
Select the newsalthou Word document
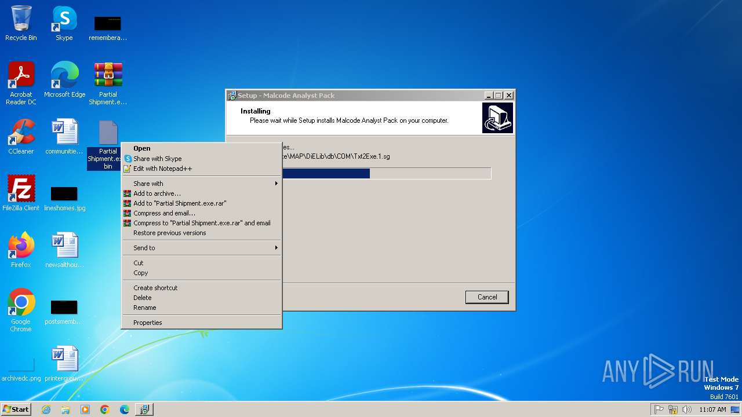64,250
